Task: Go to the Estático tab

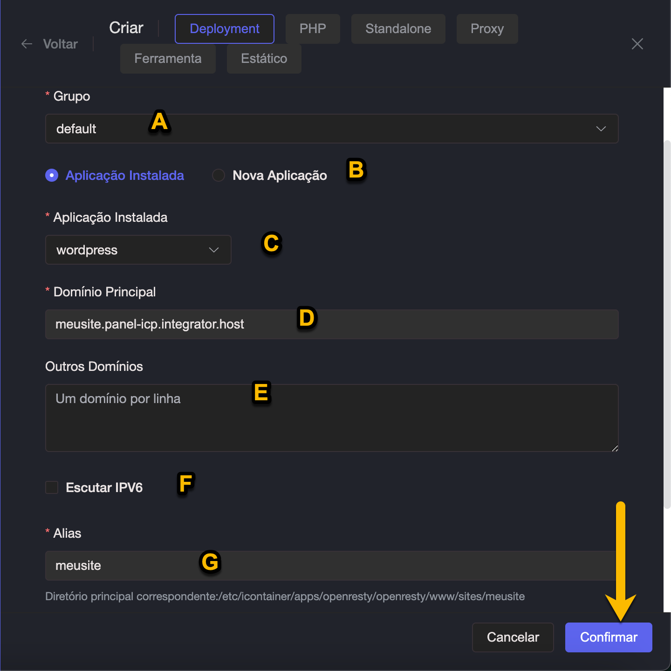Action: [264, 59]
